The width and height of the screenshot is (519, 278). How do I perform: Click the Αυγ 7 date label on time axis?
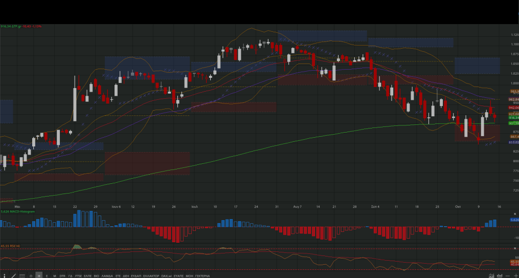(x=297, y=206)
